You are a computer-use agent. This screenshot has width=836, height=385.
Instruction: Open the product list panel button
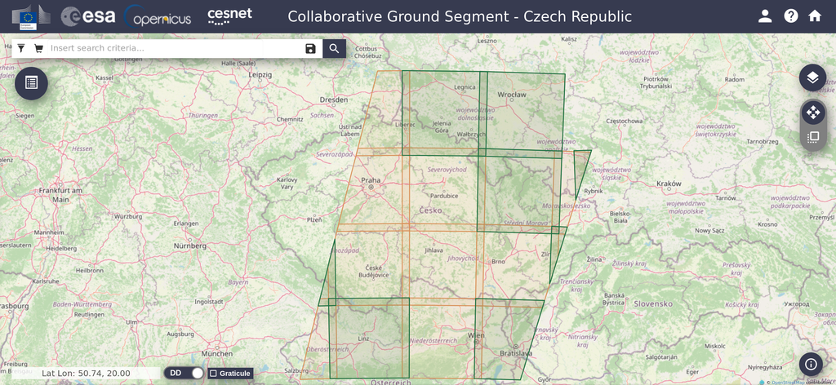(31, 82)
